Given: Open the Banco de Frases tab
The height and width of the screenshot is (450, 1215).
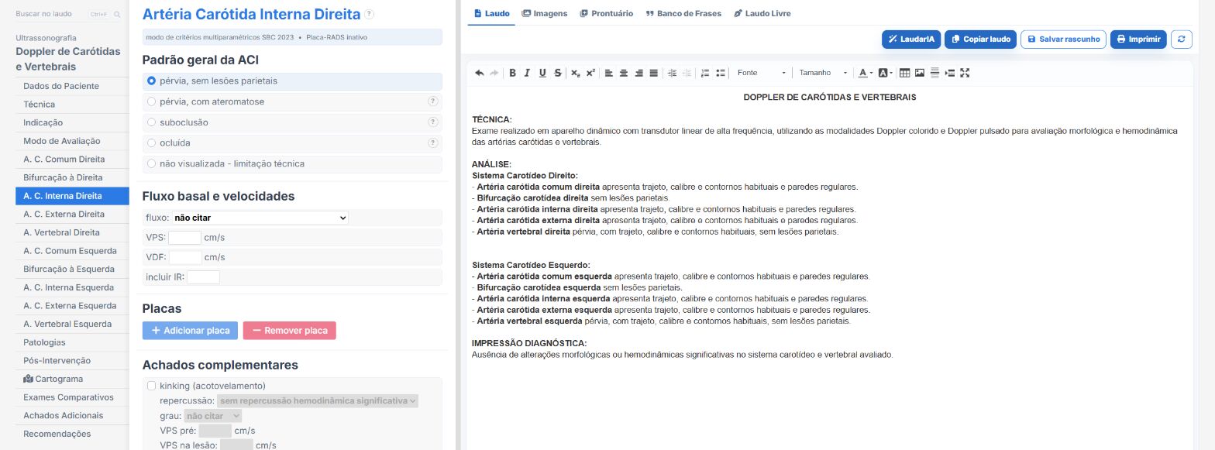Looking at the screenshot, I should [683, 13].
